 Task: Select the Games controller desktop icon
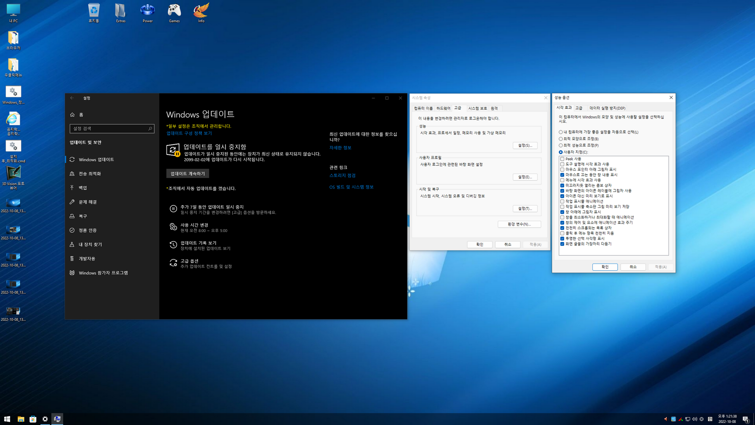pyautogui.click(x=174, y=13)
